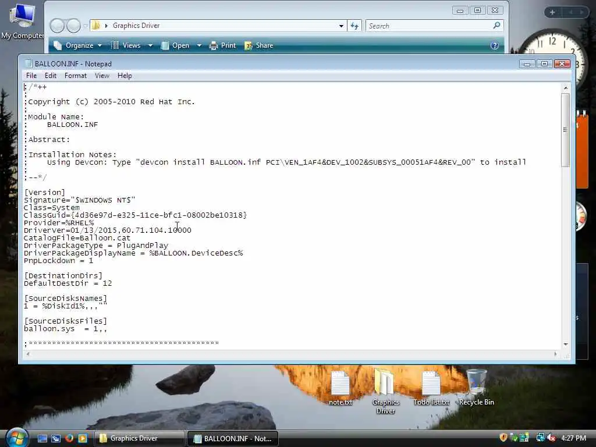The width and height of the screenshot is (596, 447).
Task: Click Print in the Explorer toolbar
Action: point(223,45)
